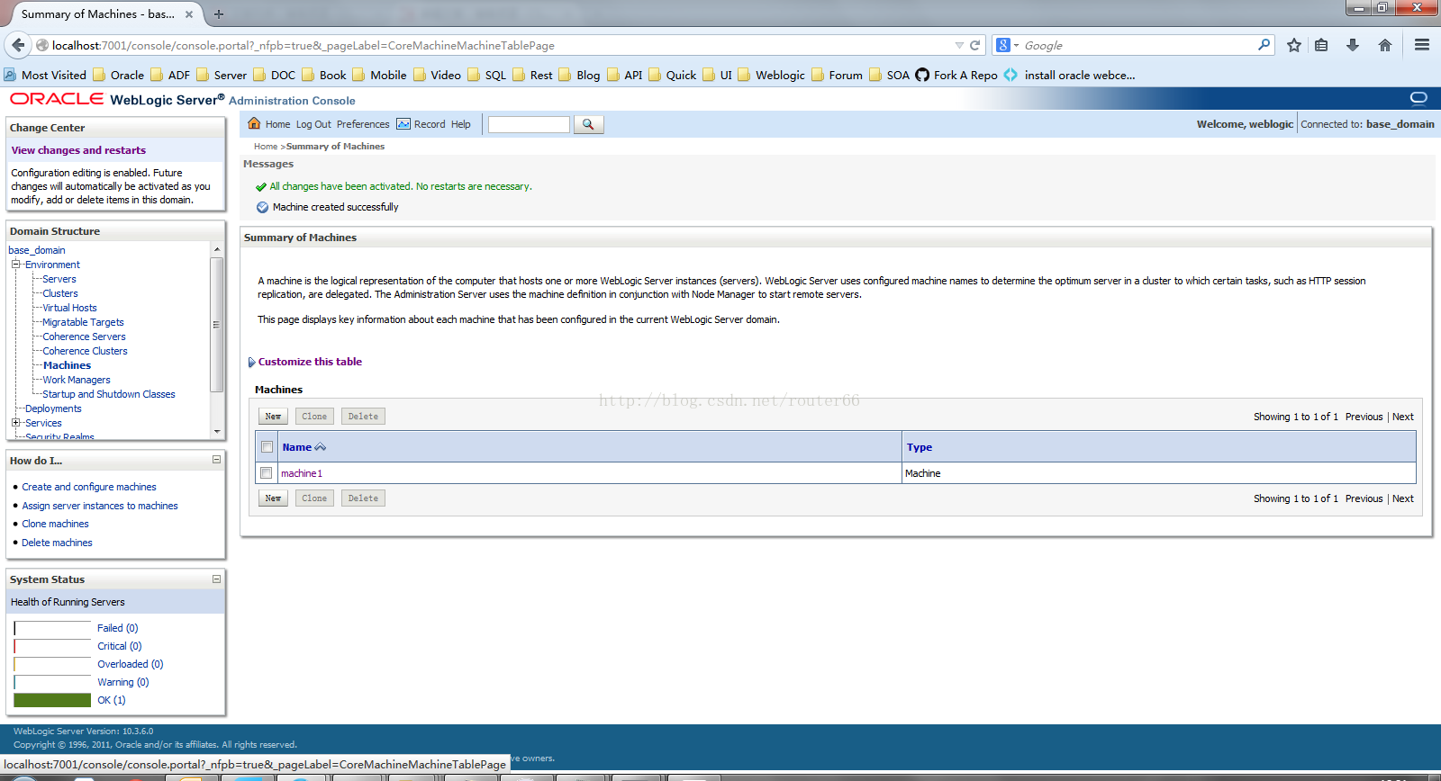The image size is (1441, 781).
Task: Click the sort arrow beside Name column
Action: pyautogui.click(x=320, y=447)
